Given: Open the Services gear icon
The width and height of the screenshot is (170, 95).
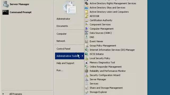Looking at the screenshot, I should click(87, 84).
